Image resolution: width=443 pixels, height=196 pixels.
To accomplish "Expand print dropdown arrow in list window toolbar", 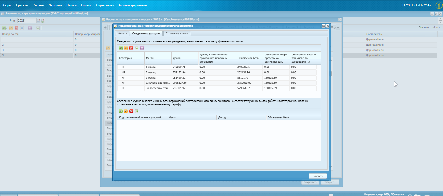I will (25, 28).
